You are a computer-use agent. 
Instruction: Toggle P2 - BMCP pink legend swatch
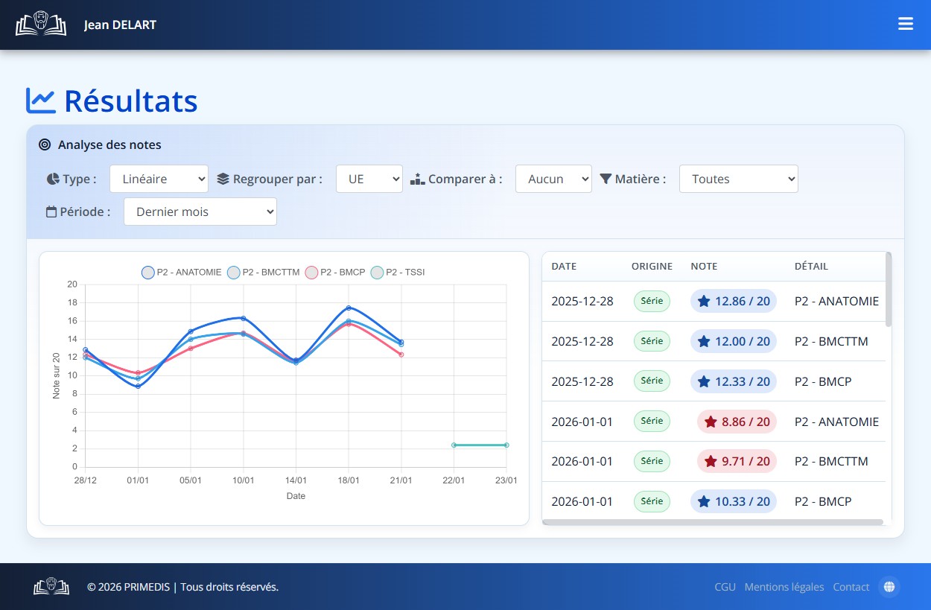point(312,273)
